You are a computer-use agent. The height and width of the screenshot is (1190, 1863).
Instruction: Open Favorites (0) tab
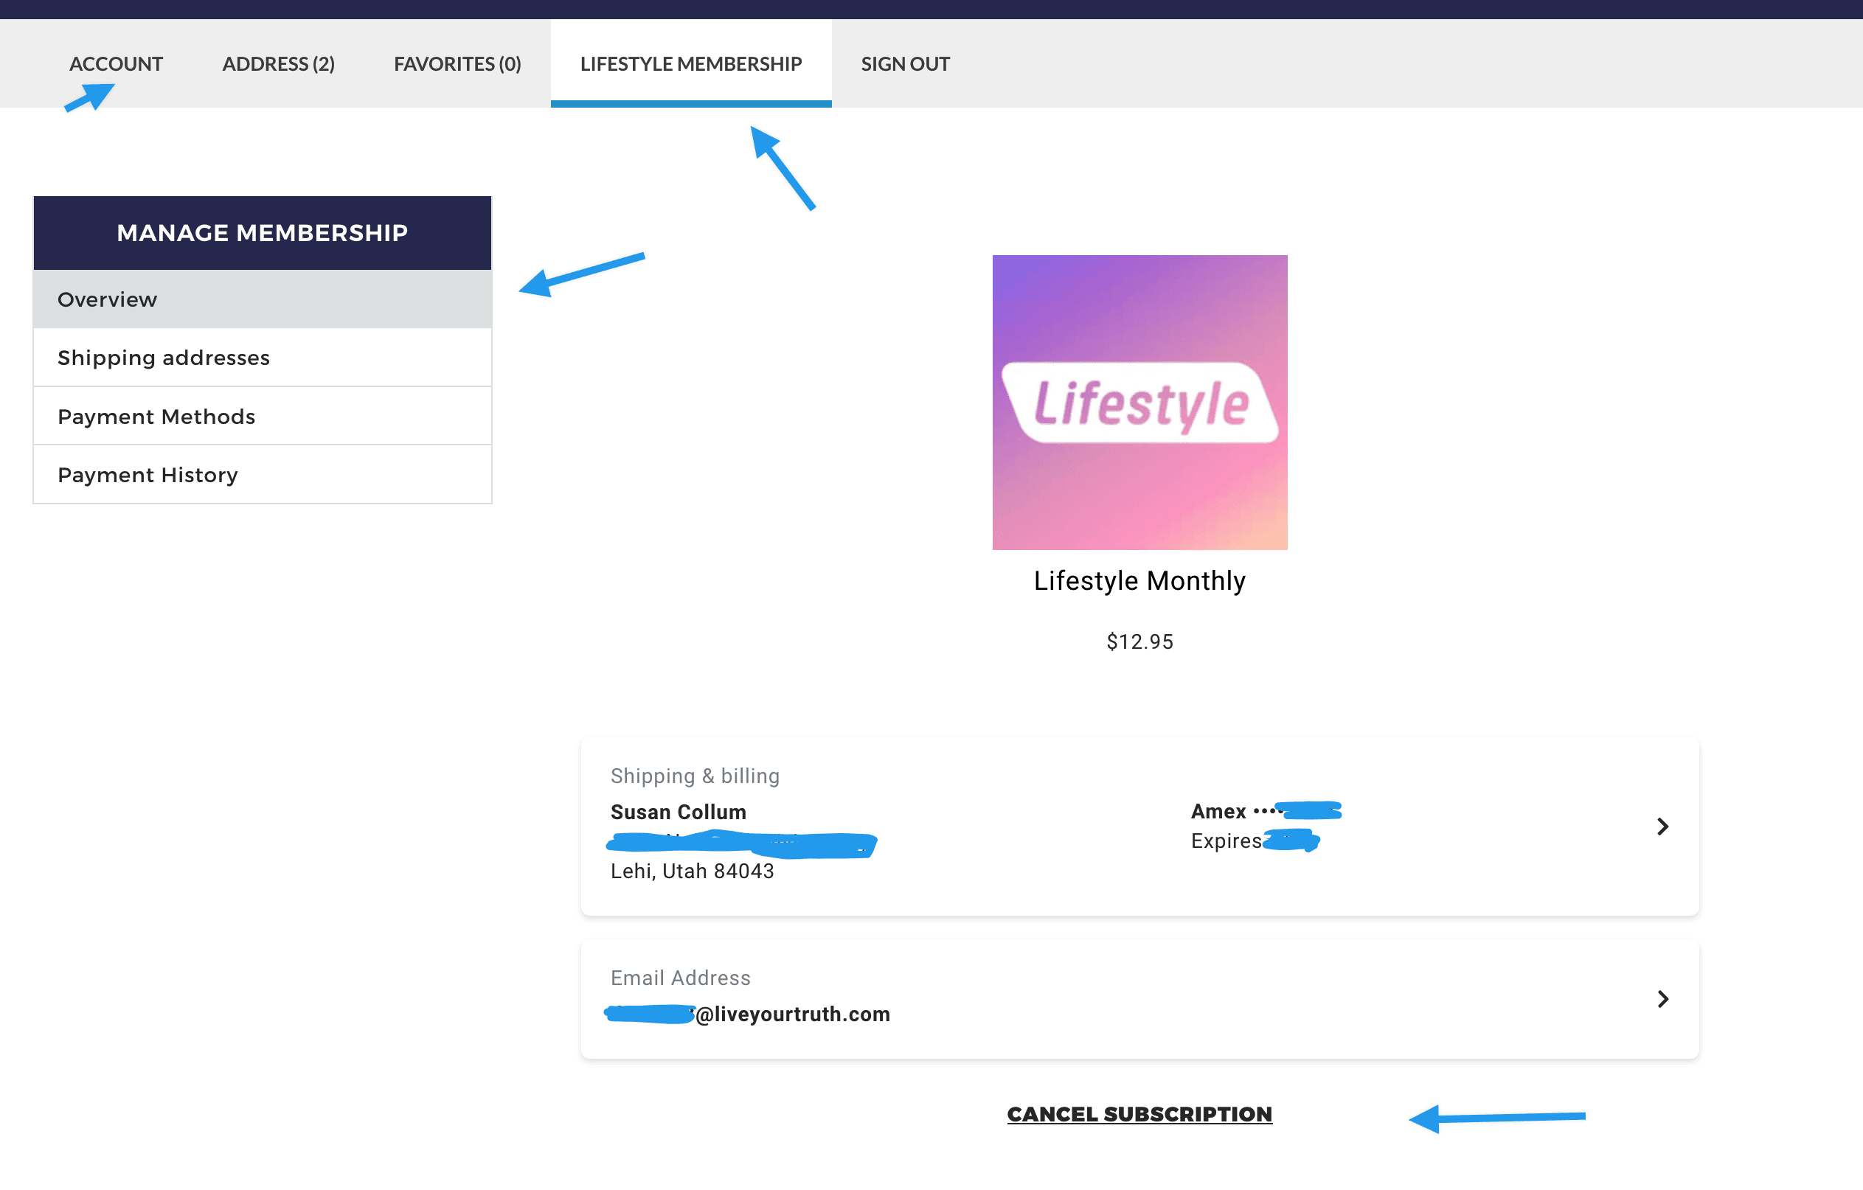[457, 63]
